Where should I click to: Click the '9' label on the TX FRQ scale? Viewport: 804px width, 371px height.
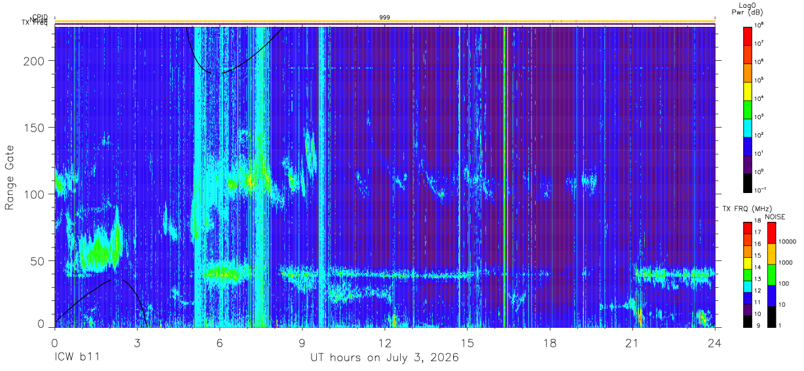pyautogui.click(x=758, y=326)
